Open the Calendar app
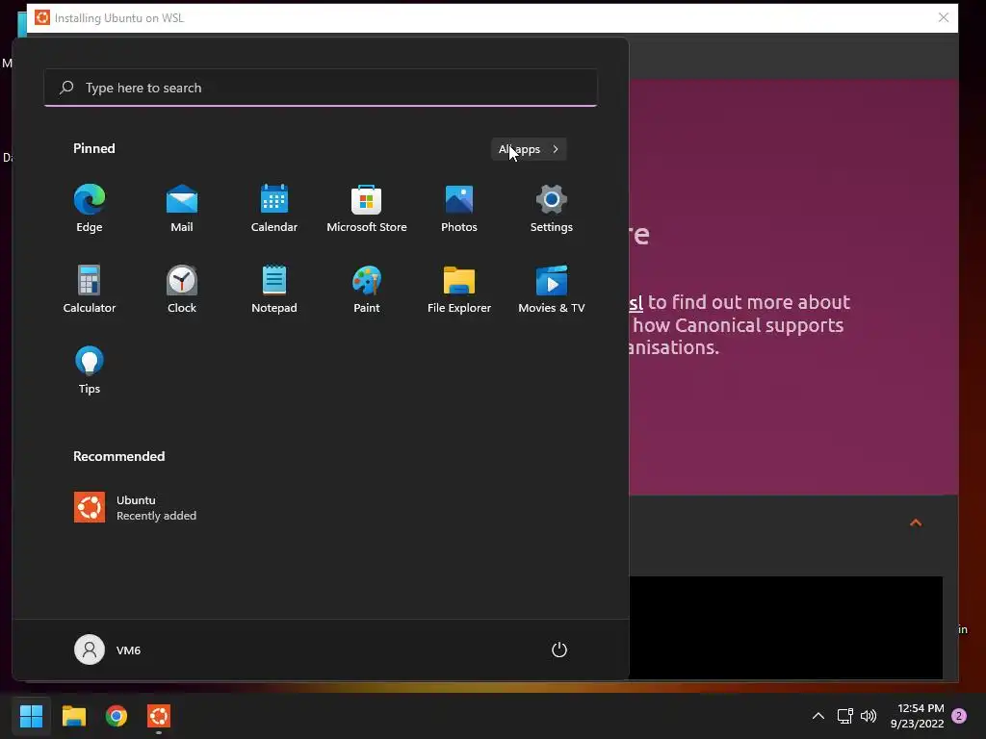 point(274,209)
